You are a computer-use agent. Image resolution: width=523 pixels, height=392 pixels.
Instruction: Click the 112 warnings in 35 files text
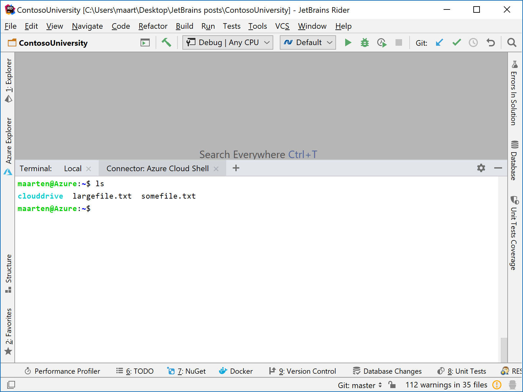447,385
